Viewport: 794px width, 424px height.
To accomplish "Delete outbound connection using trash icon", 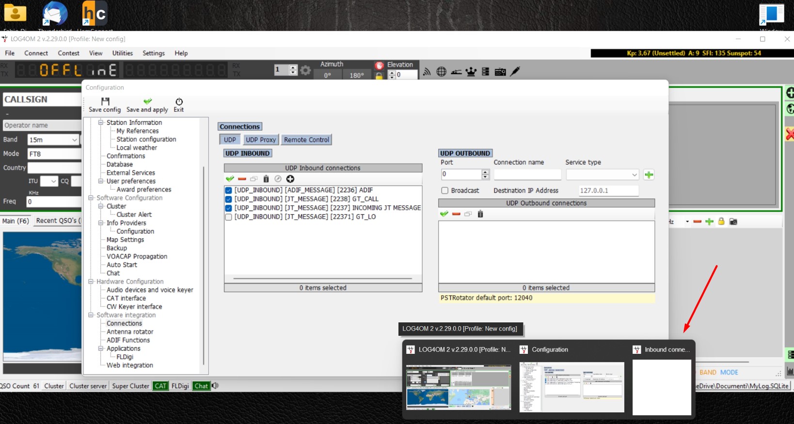I will (x=480, y=214).
